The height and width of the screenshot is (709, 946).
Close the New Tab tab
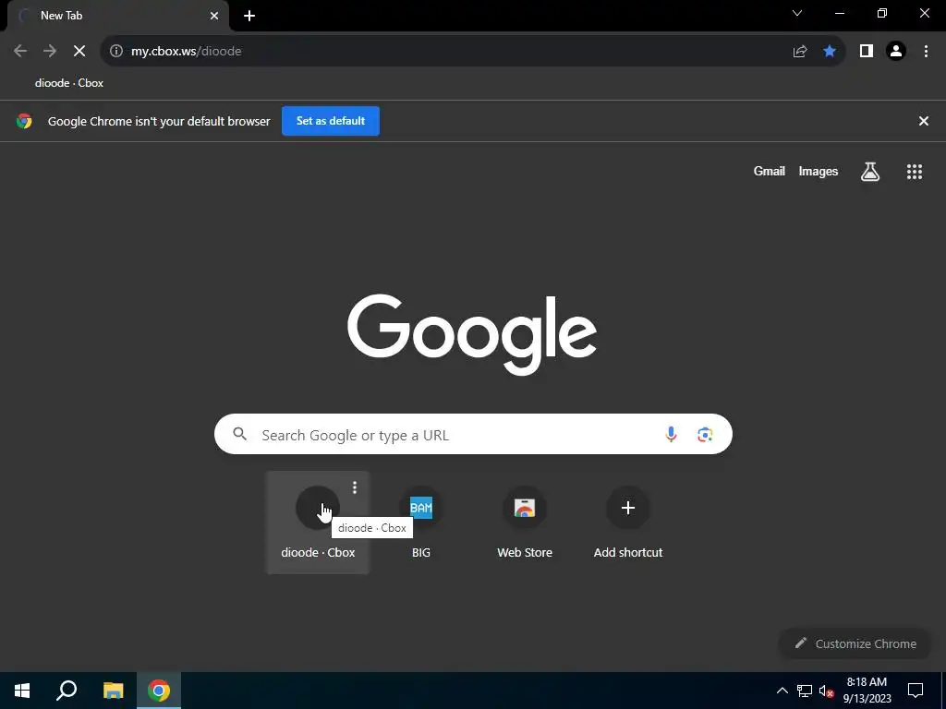tap(214, 16)
